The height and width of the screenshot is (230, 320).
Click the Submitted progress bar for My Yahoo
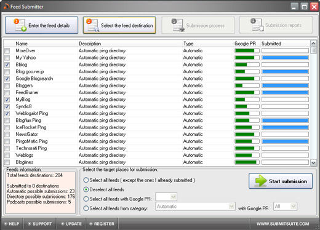coord(285,58)
